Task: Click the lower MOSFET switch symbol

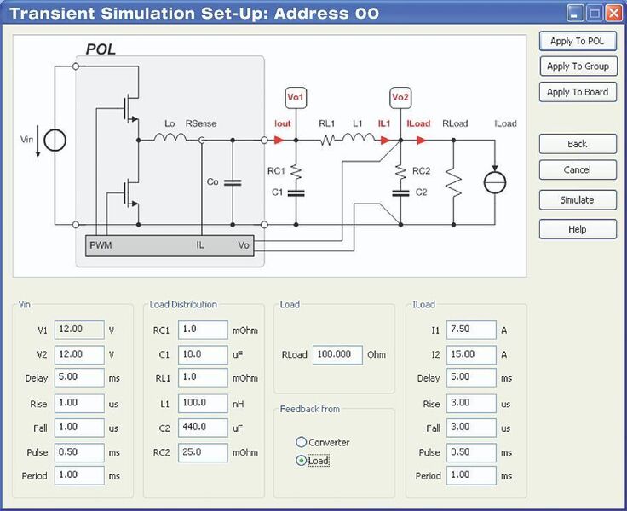Action: [x=131, y=193]
